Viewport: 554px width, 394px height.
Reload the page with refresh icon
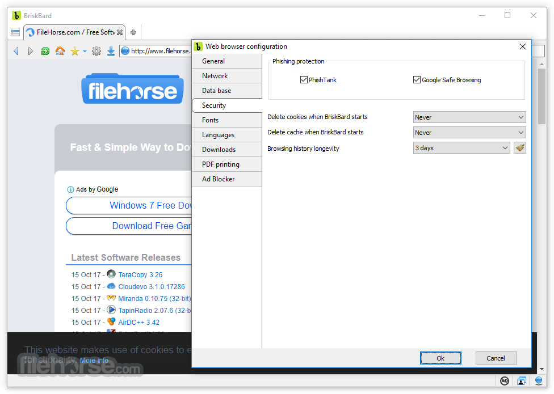45,51
